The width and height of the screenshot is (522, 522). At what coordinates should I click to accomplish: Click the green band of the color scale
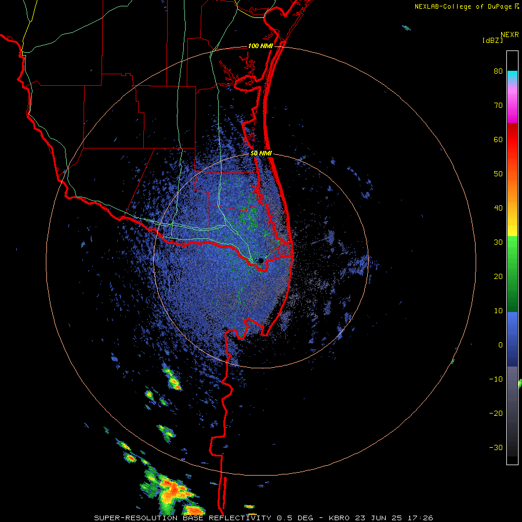click(512, 274)
